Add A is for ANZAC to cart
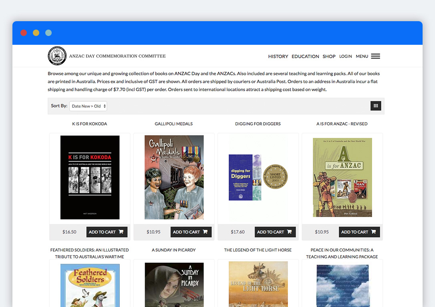 pyautogui.click(x=359, y=232)
